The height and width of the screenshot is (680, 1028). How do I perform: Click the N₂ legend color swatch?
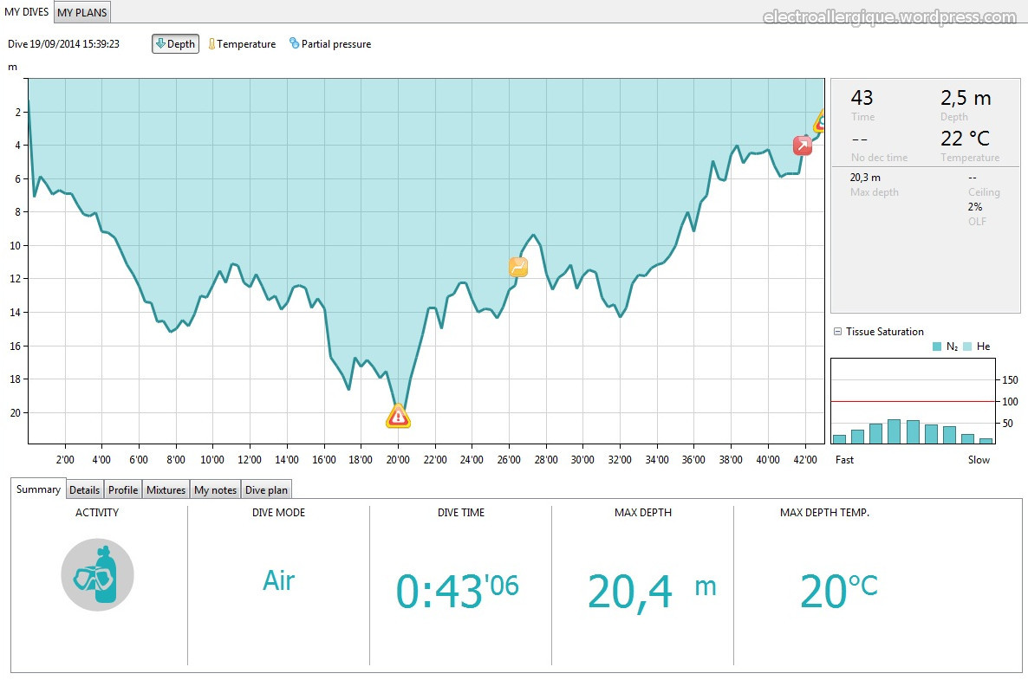[936, 346]
